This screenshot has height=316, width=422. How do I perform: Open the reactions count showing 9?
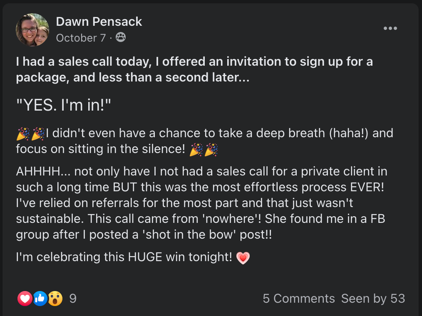(73, 299)
